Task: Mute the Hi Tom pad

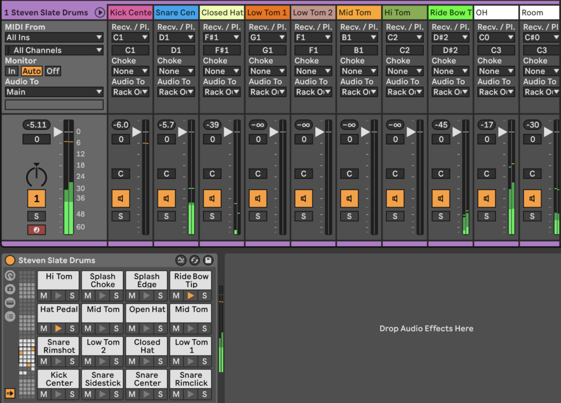Action: (x=44, y=296)
